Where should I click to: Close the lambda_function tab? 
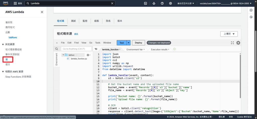120,49
